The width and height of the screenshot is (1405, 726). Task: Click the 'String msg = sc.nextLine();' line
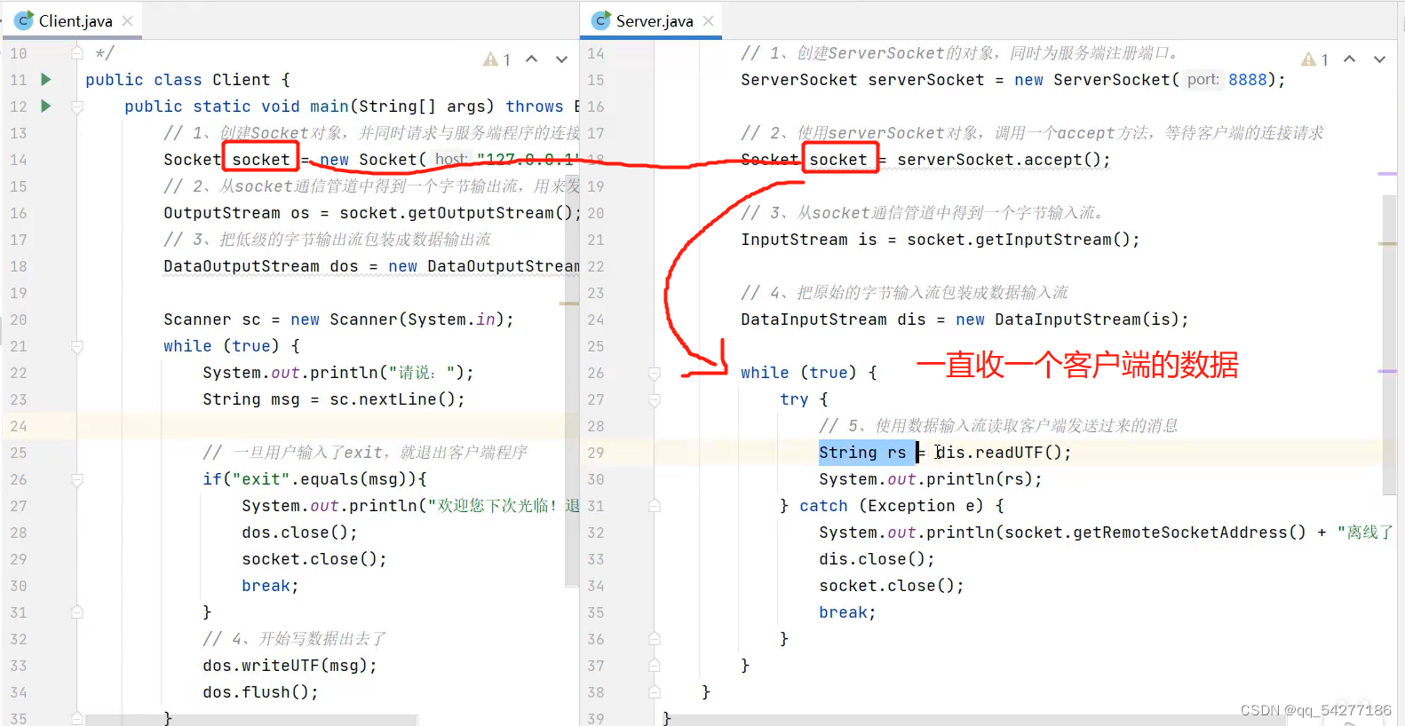334,399
